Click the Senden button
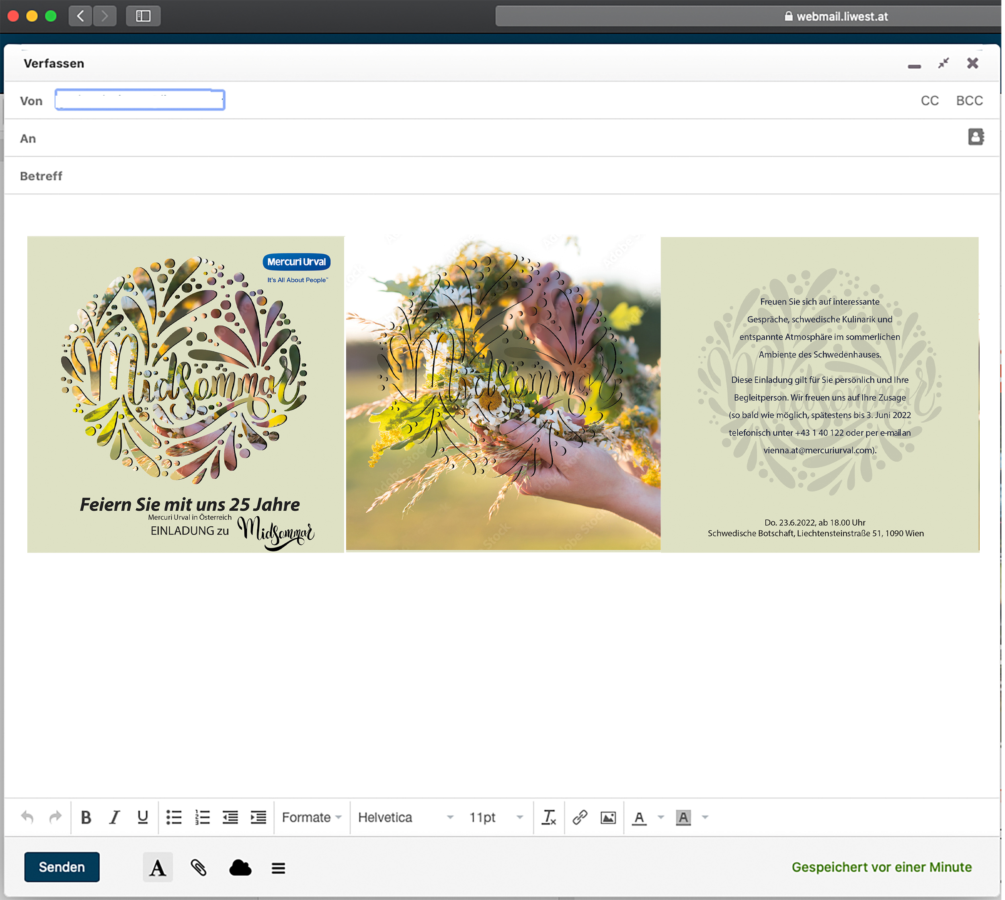Image resolution: width=1005 pixels, height=900 pixels. tap(62, 867)
